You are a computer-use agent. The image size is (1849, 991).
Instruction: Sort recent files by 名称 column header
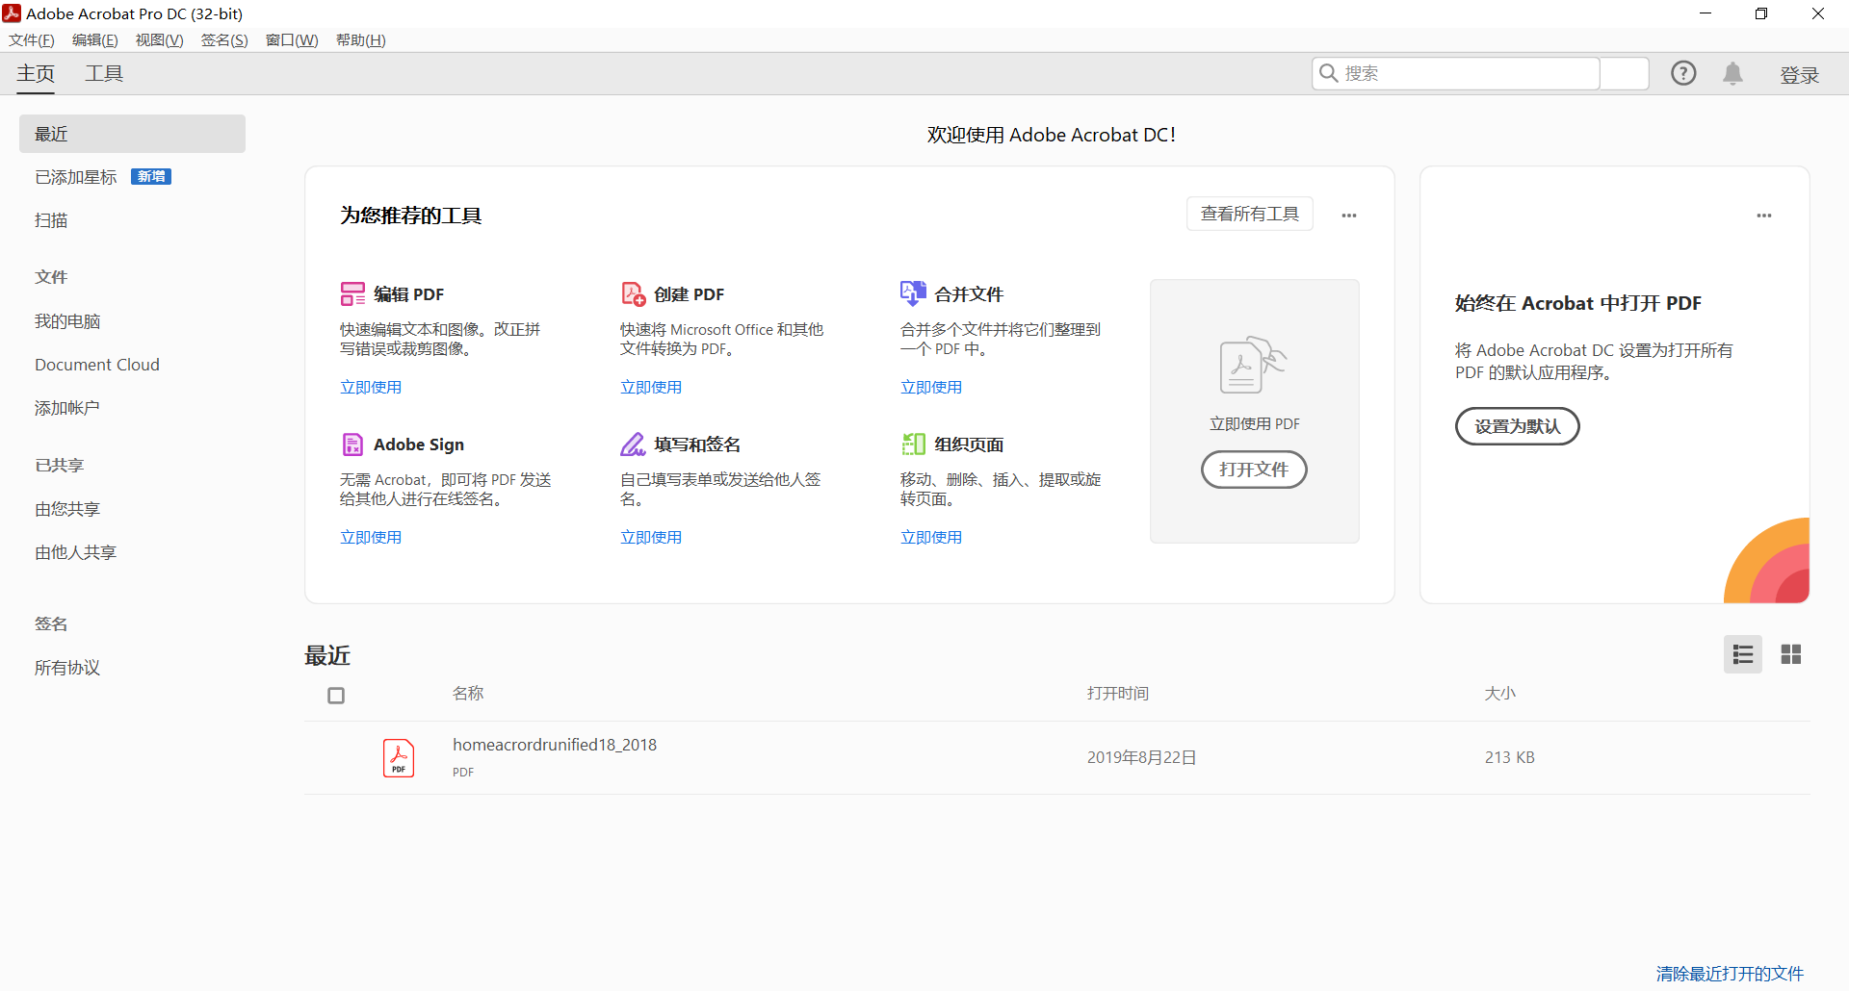click(468, 693)
